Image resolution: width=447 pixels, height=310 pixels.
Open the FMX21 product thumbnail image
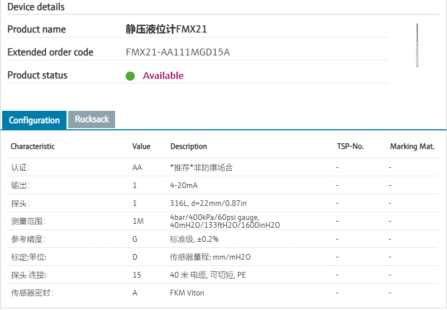pyautogui.click(x=417, y=46)
